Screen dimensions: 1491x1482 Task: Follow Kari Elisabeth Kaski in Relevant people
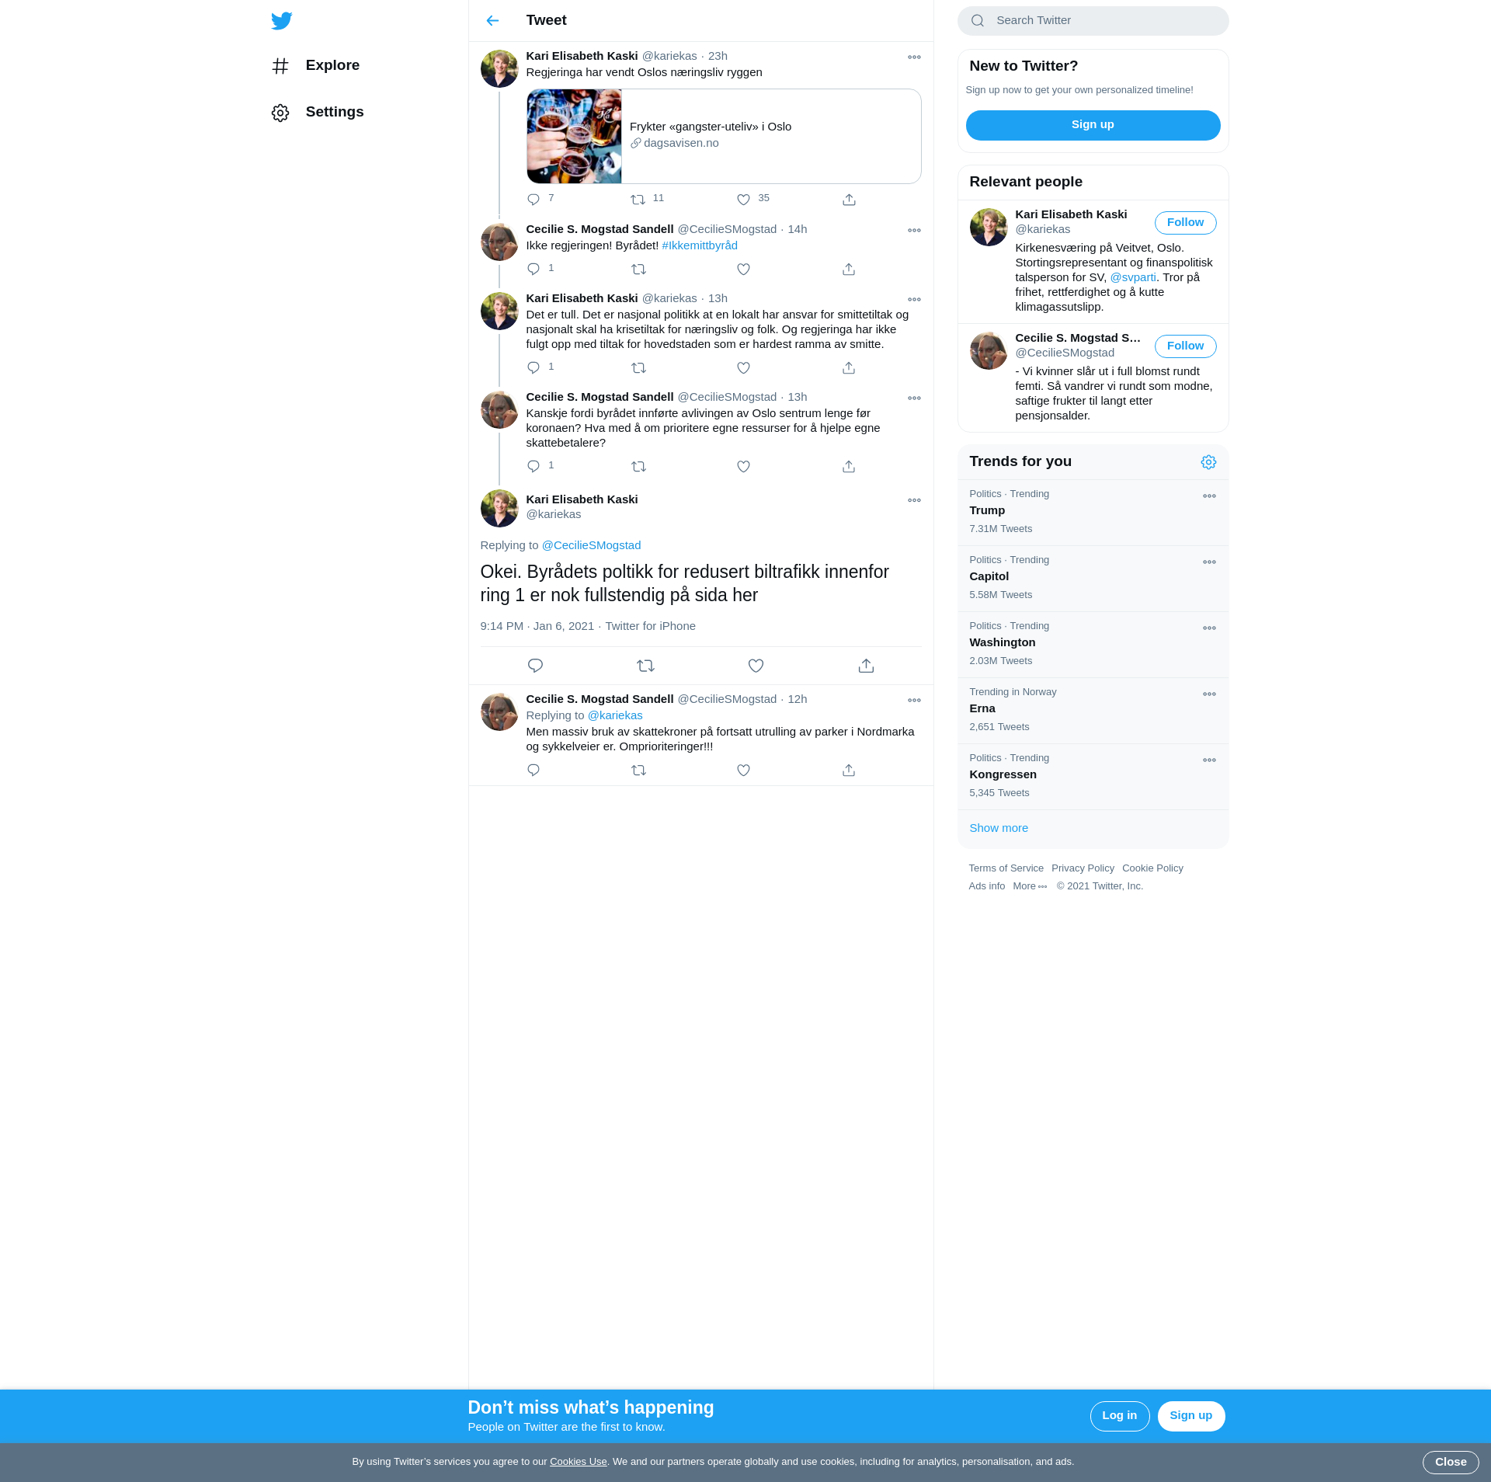(1185, 223)
